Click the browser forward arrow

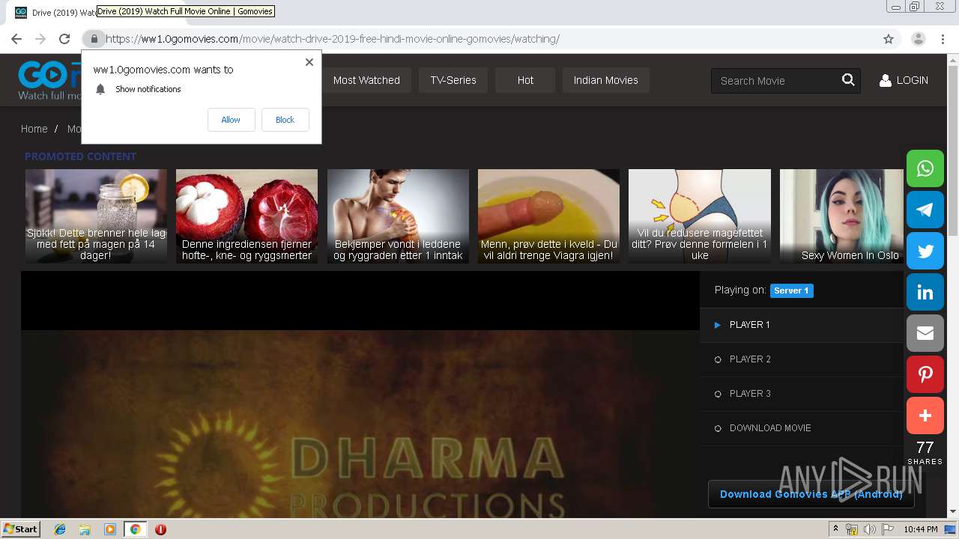coord(40,39)
